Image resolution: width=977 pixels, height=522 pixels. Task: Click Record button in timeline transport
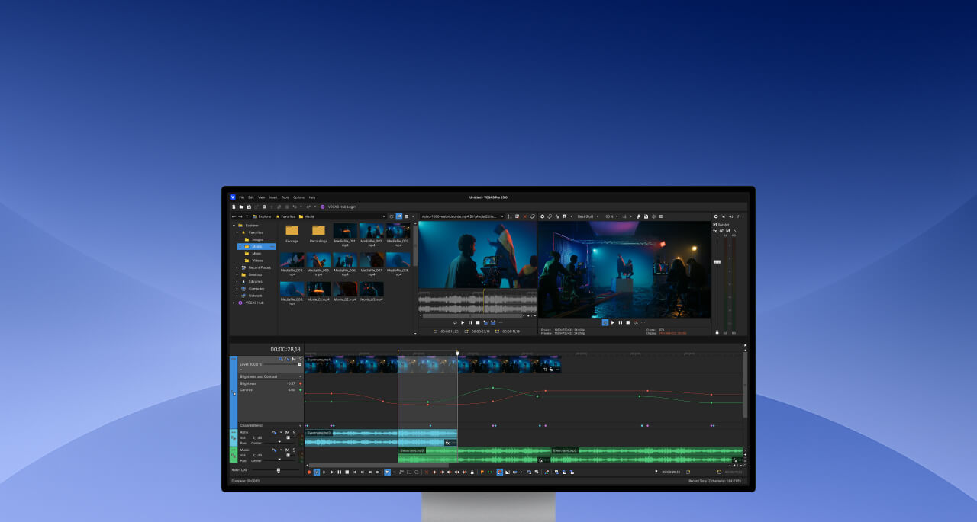coord(309,472)
